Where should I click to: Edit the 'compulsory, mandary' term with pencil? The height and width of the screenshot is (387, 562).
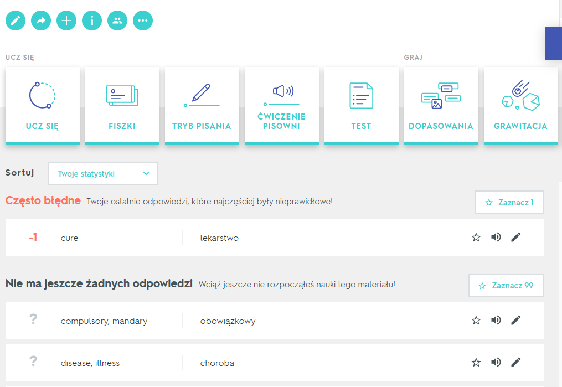[516, 320]
